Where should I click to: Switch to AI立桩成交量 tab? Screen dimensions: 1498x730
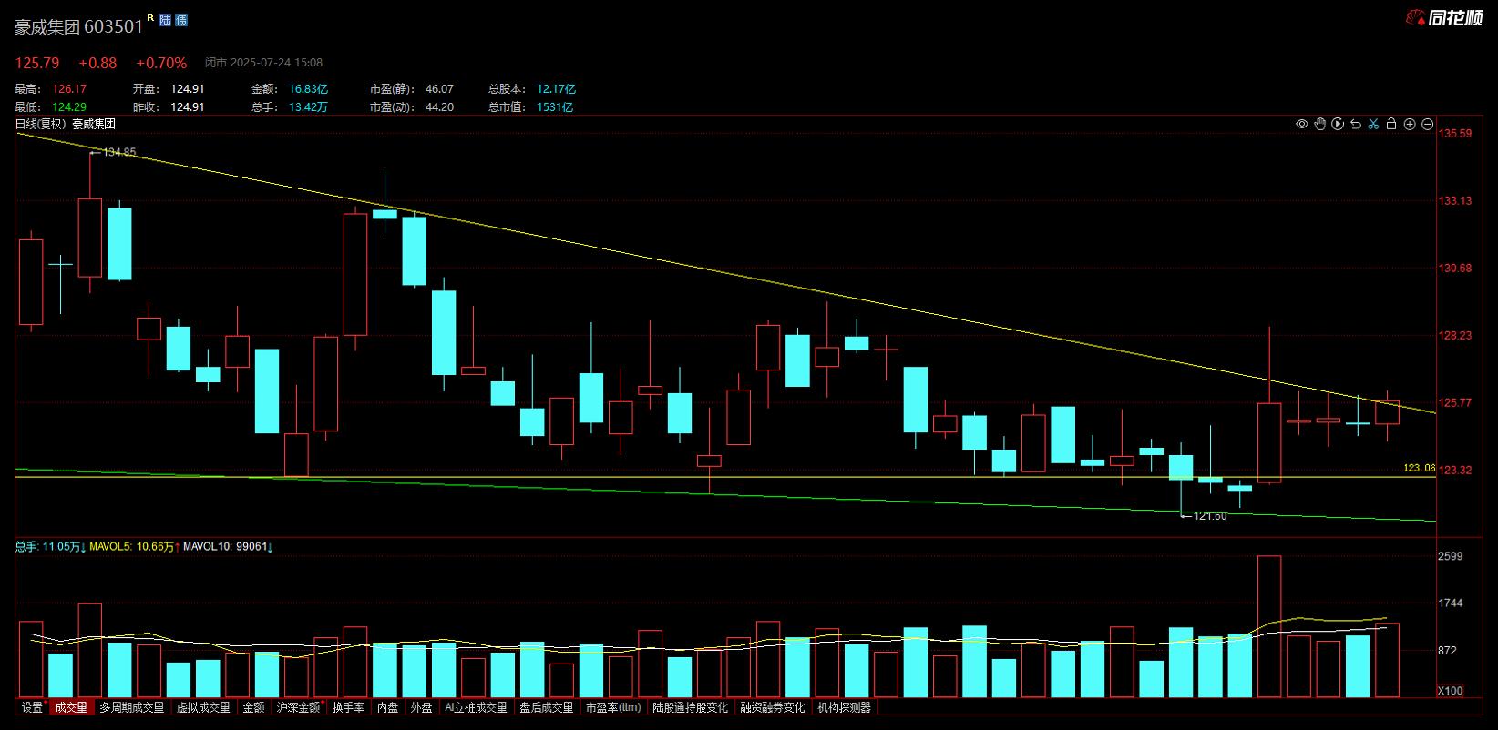(x=476, y=707)
